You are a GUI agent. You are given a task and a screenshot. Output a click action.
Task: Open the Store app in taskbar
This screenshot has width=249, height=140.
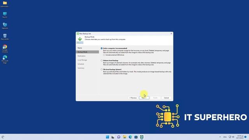click(136, 137)
